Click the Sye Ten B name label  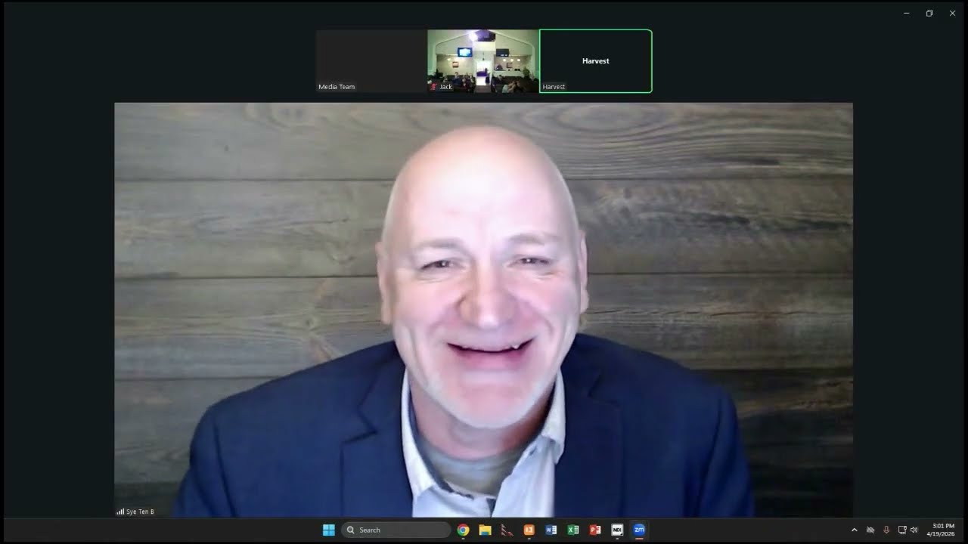tap(140, 512)
